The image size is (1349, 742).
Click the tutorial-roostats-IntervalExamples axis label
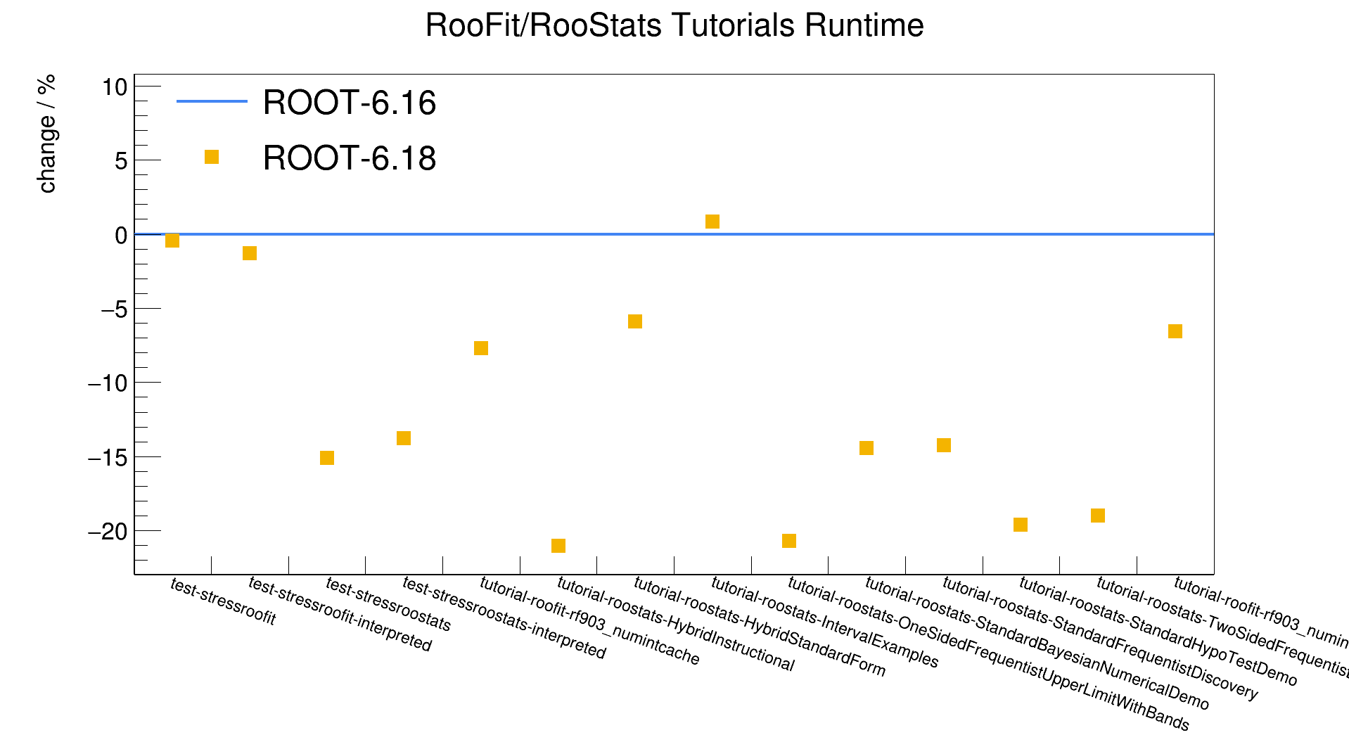(824, 622)
